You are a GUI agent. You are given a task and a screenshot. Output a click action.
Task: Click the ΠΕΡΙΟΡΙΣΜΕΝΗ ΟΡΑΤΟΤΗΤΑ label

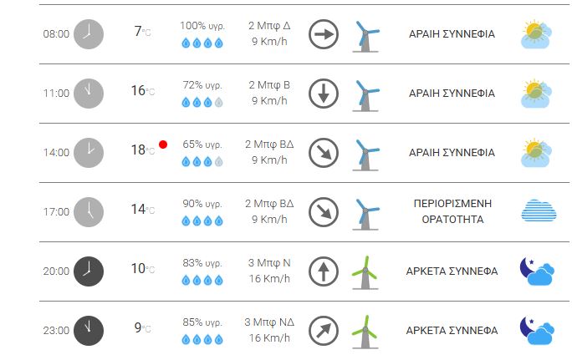click(x=452, y=211)
